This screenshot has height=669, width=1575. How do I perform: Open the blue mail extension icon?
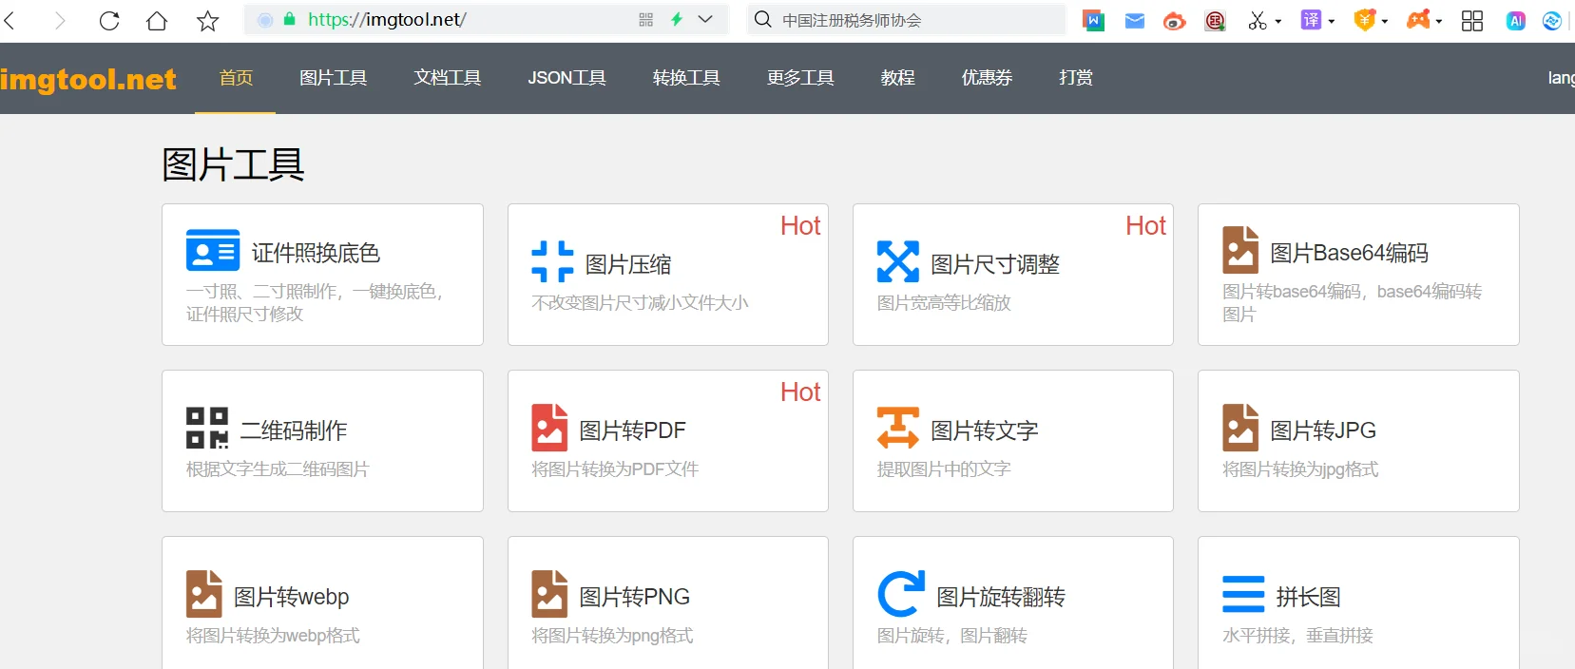pos(1135,20)
